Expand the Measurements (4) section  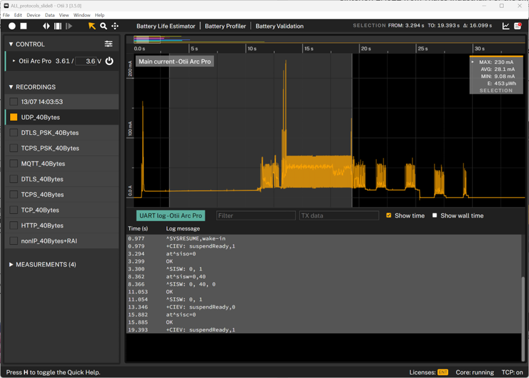pyautogui.click(x=11, y=264)
